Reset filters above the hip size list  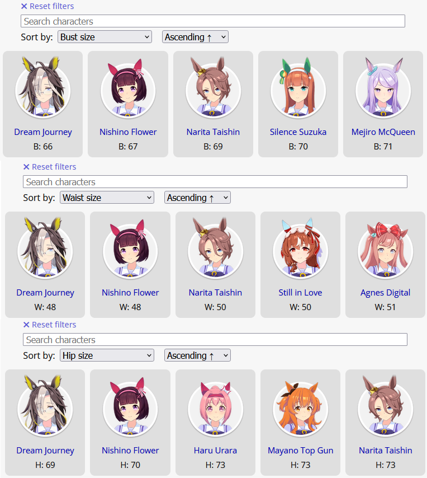pyautogui.click(x=50, y=325)
